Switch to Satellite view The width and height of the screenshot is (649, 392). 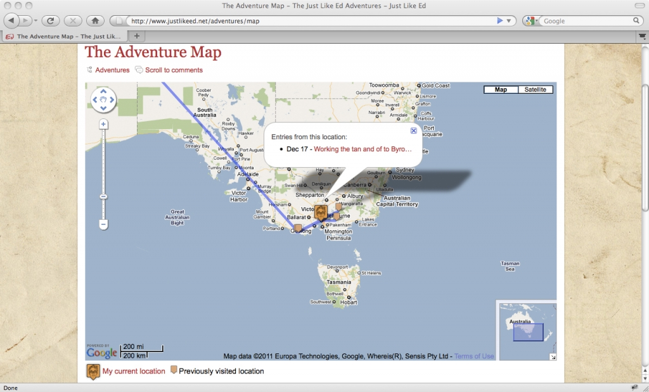point(535,89)
